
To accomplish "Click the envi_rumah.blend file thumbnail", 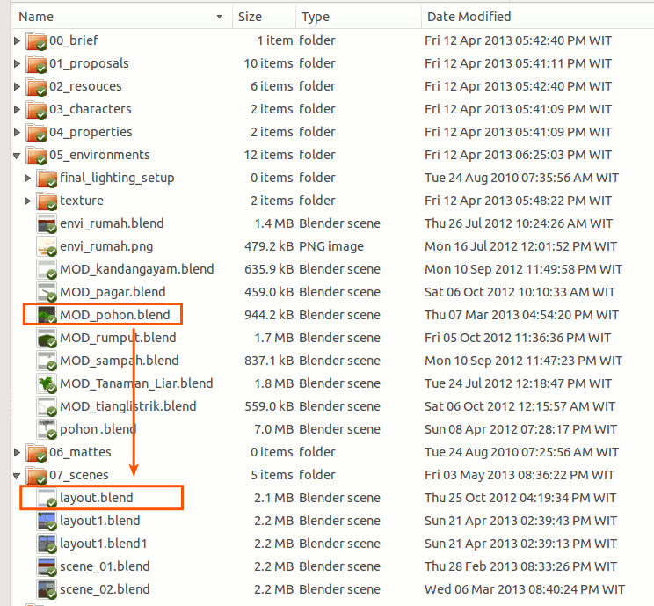I will pos(47,224).
